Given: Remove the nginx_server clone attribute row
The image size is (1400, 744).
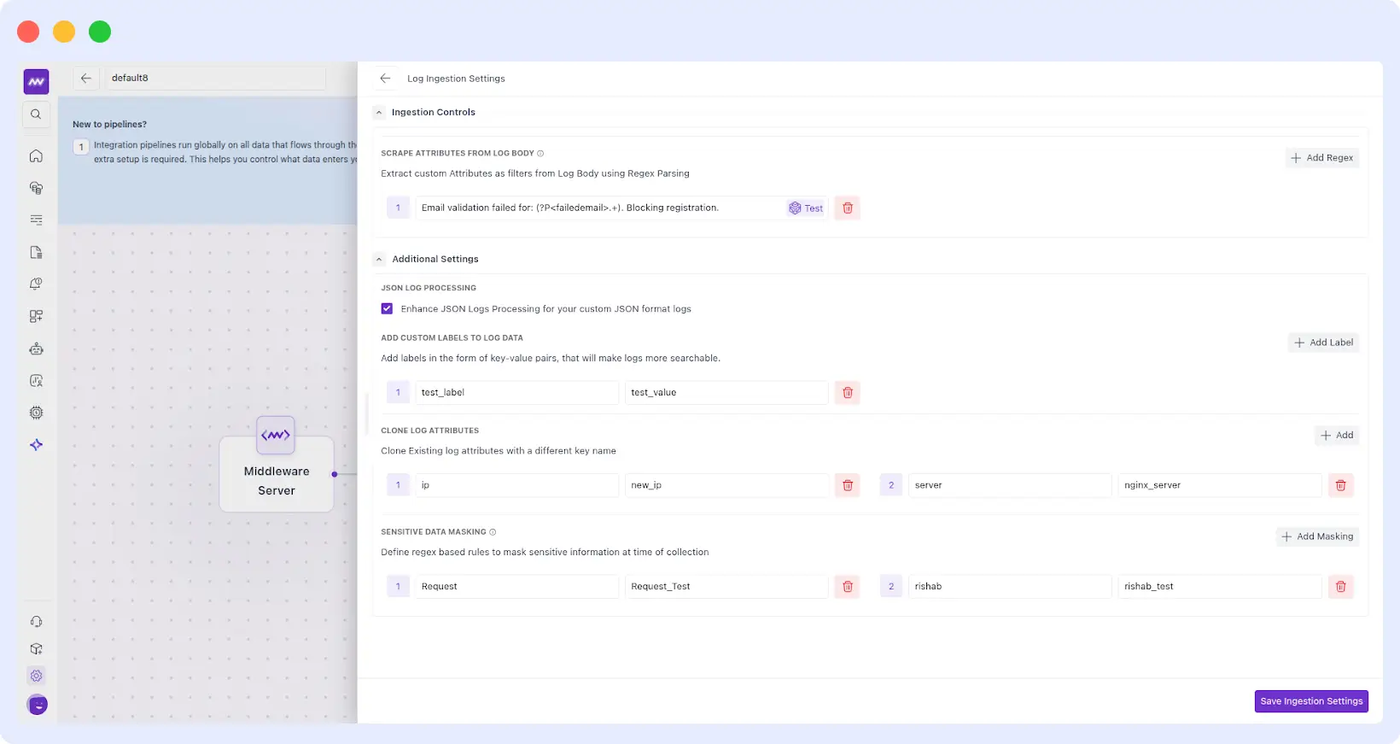Looking at the screenshot, I should (1340, 485).
